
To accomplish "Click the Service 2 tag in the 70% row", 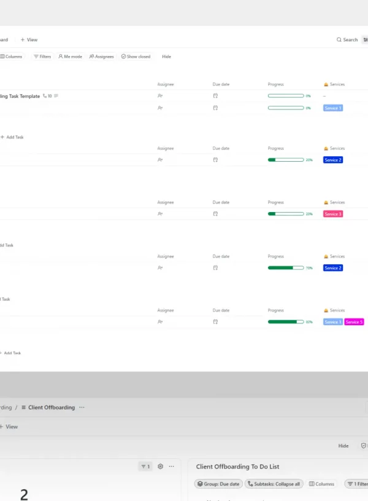I will coord(333,268).
